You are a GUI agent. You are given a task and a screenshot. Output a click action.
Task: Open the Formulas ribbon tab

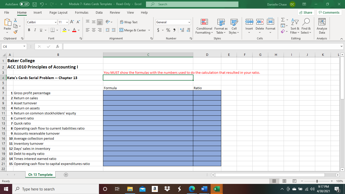coord(82,12)
